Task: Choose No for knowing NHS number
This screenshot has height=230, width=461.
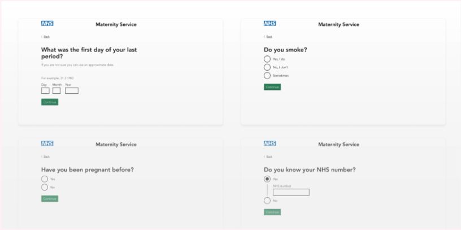Action: coord(267,201)
